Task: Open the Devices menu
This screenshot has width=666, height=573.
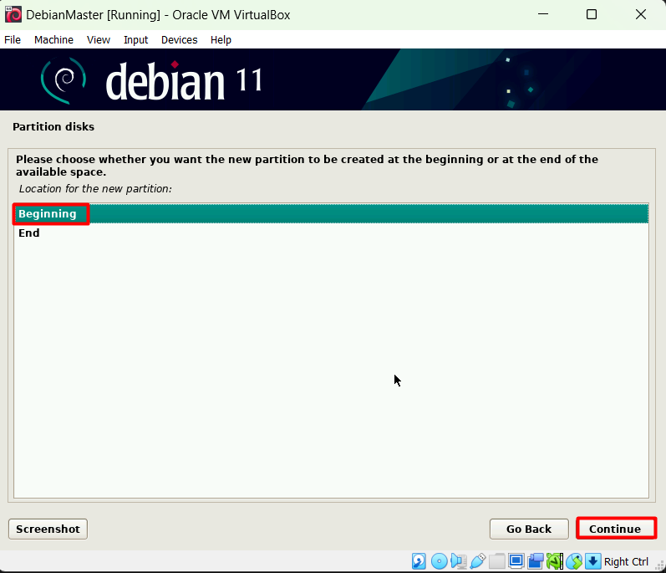Action: [x=179, y=40]
